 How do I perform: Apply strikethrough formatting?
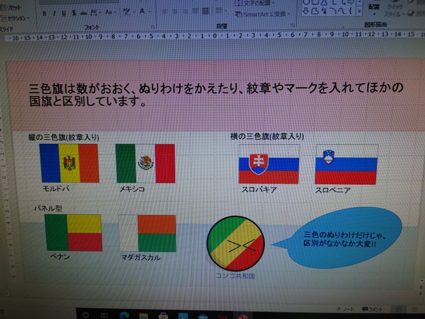pos(84,13)
